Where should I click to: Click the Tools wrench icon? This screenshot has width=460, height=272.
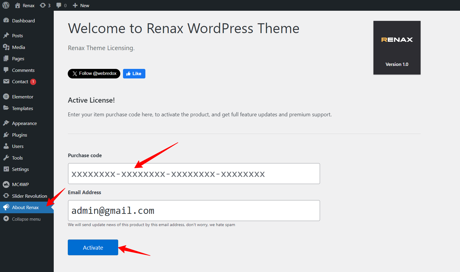click(6, 158)
